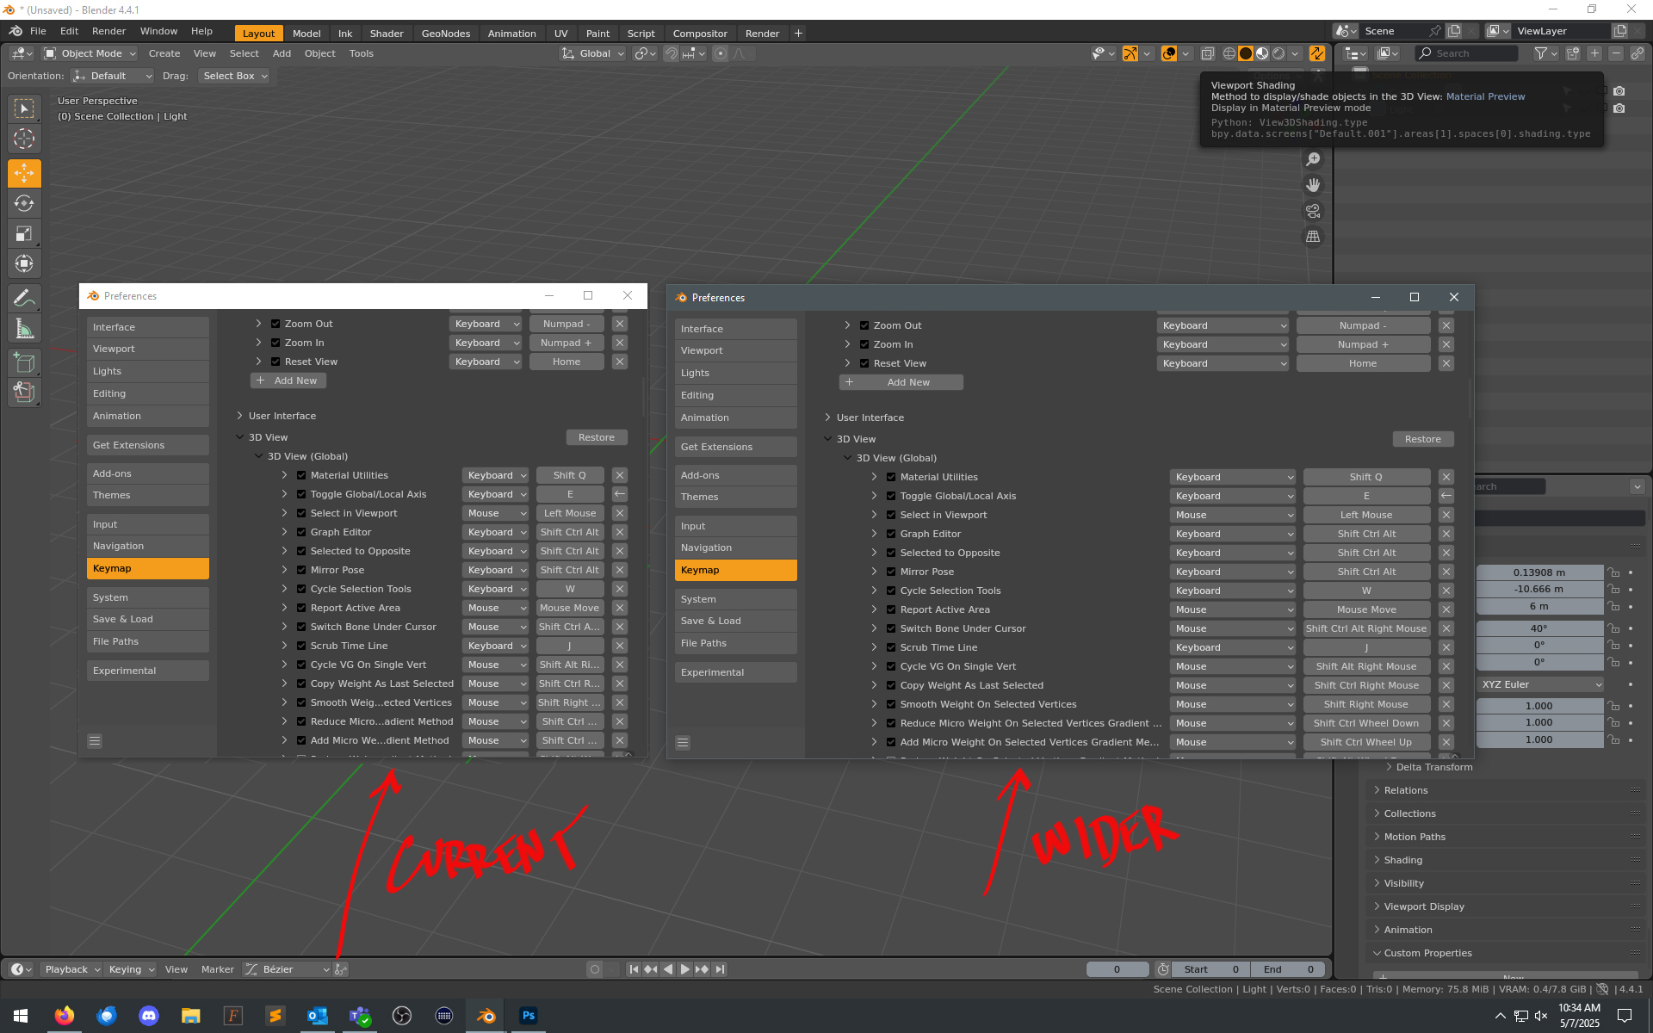Click Shift Q shortcut button in right Preferences
This screenshot has height=1033, width=1653.
pos(1366,477)
